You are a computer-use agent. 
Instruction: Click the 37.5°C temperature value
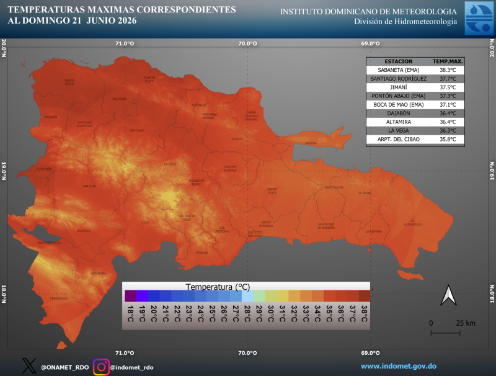[x=448, y=87]
